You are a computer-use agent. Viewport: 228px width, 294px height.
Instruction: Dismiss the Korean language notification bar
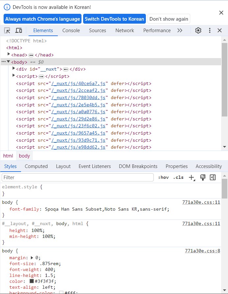click(221, 12)
